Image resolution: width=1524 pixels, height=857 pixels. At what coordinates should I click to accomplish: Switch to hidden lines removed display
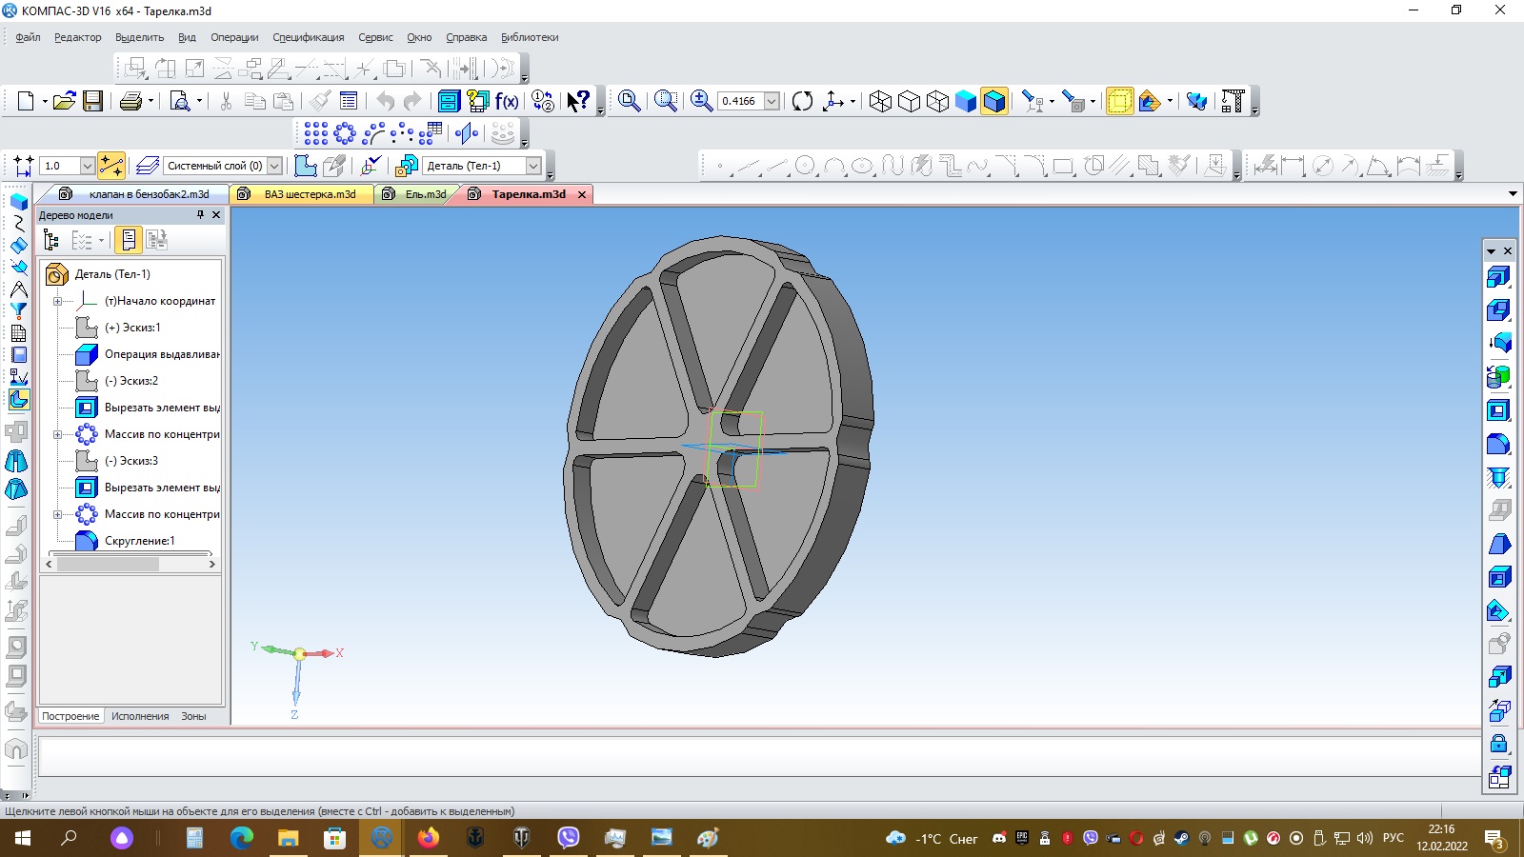[909, 101]
